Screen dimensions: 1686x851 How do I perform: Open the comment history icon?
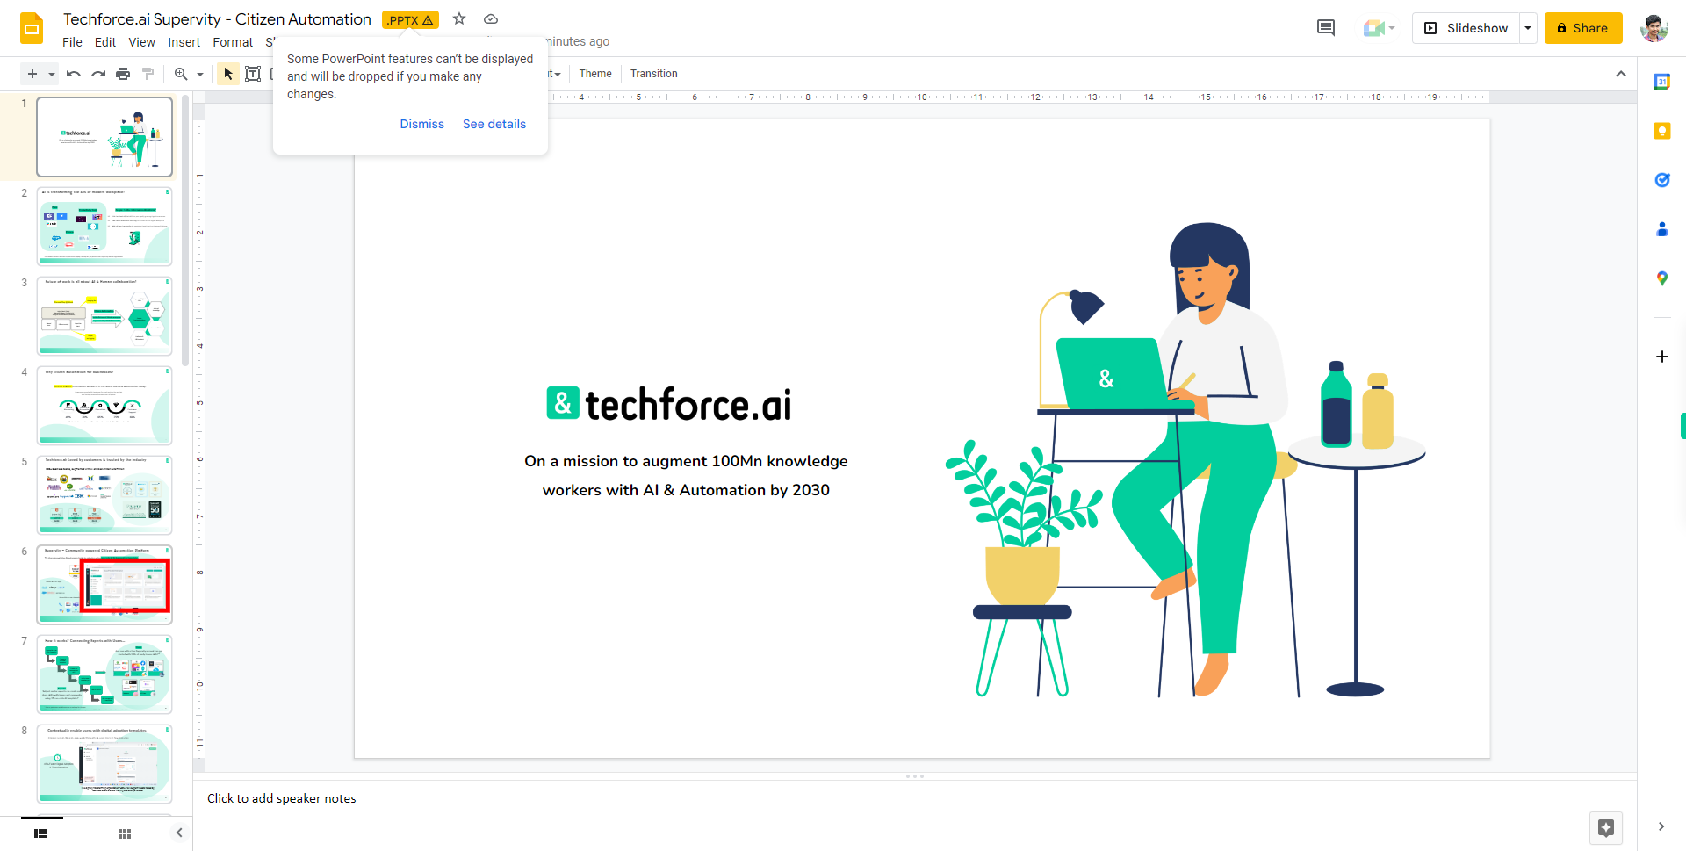(x=1326, y=28)
